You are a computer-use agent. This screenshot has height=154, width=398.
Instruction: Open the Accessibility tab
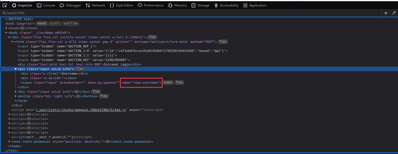(226, 5)
